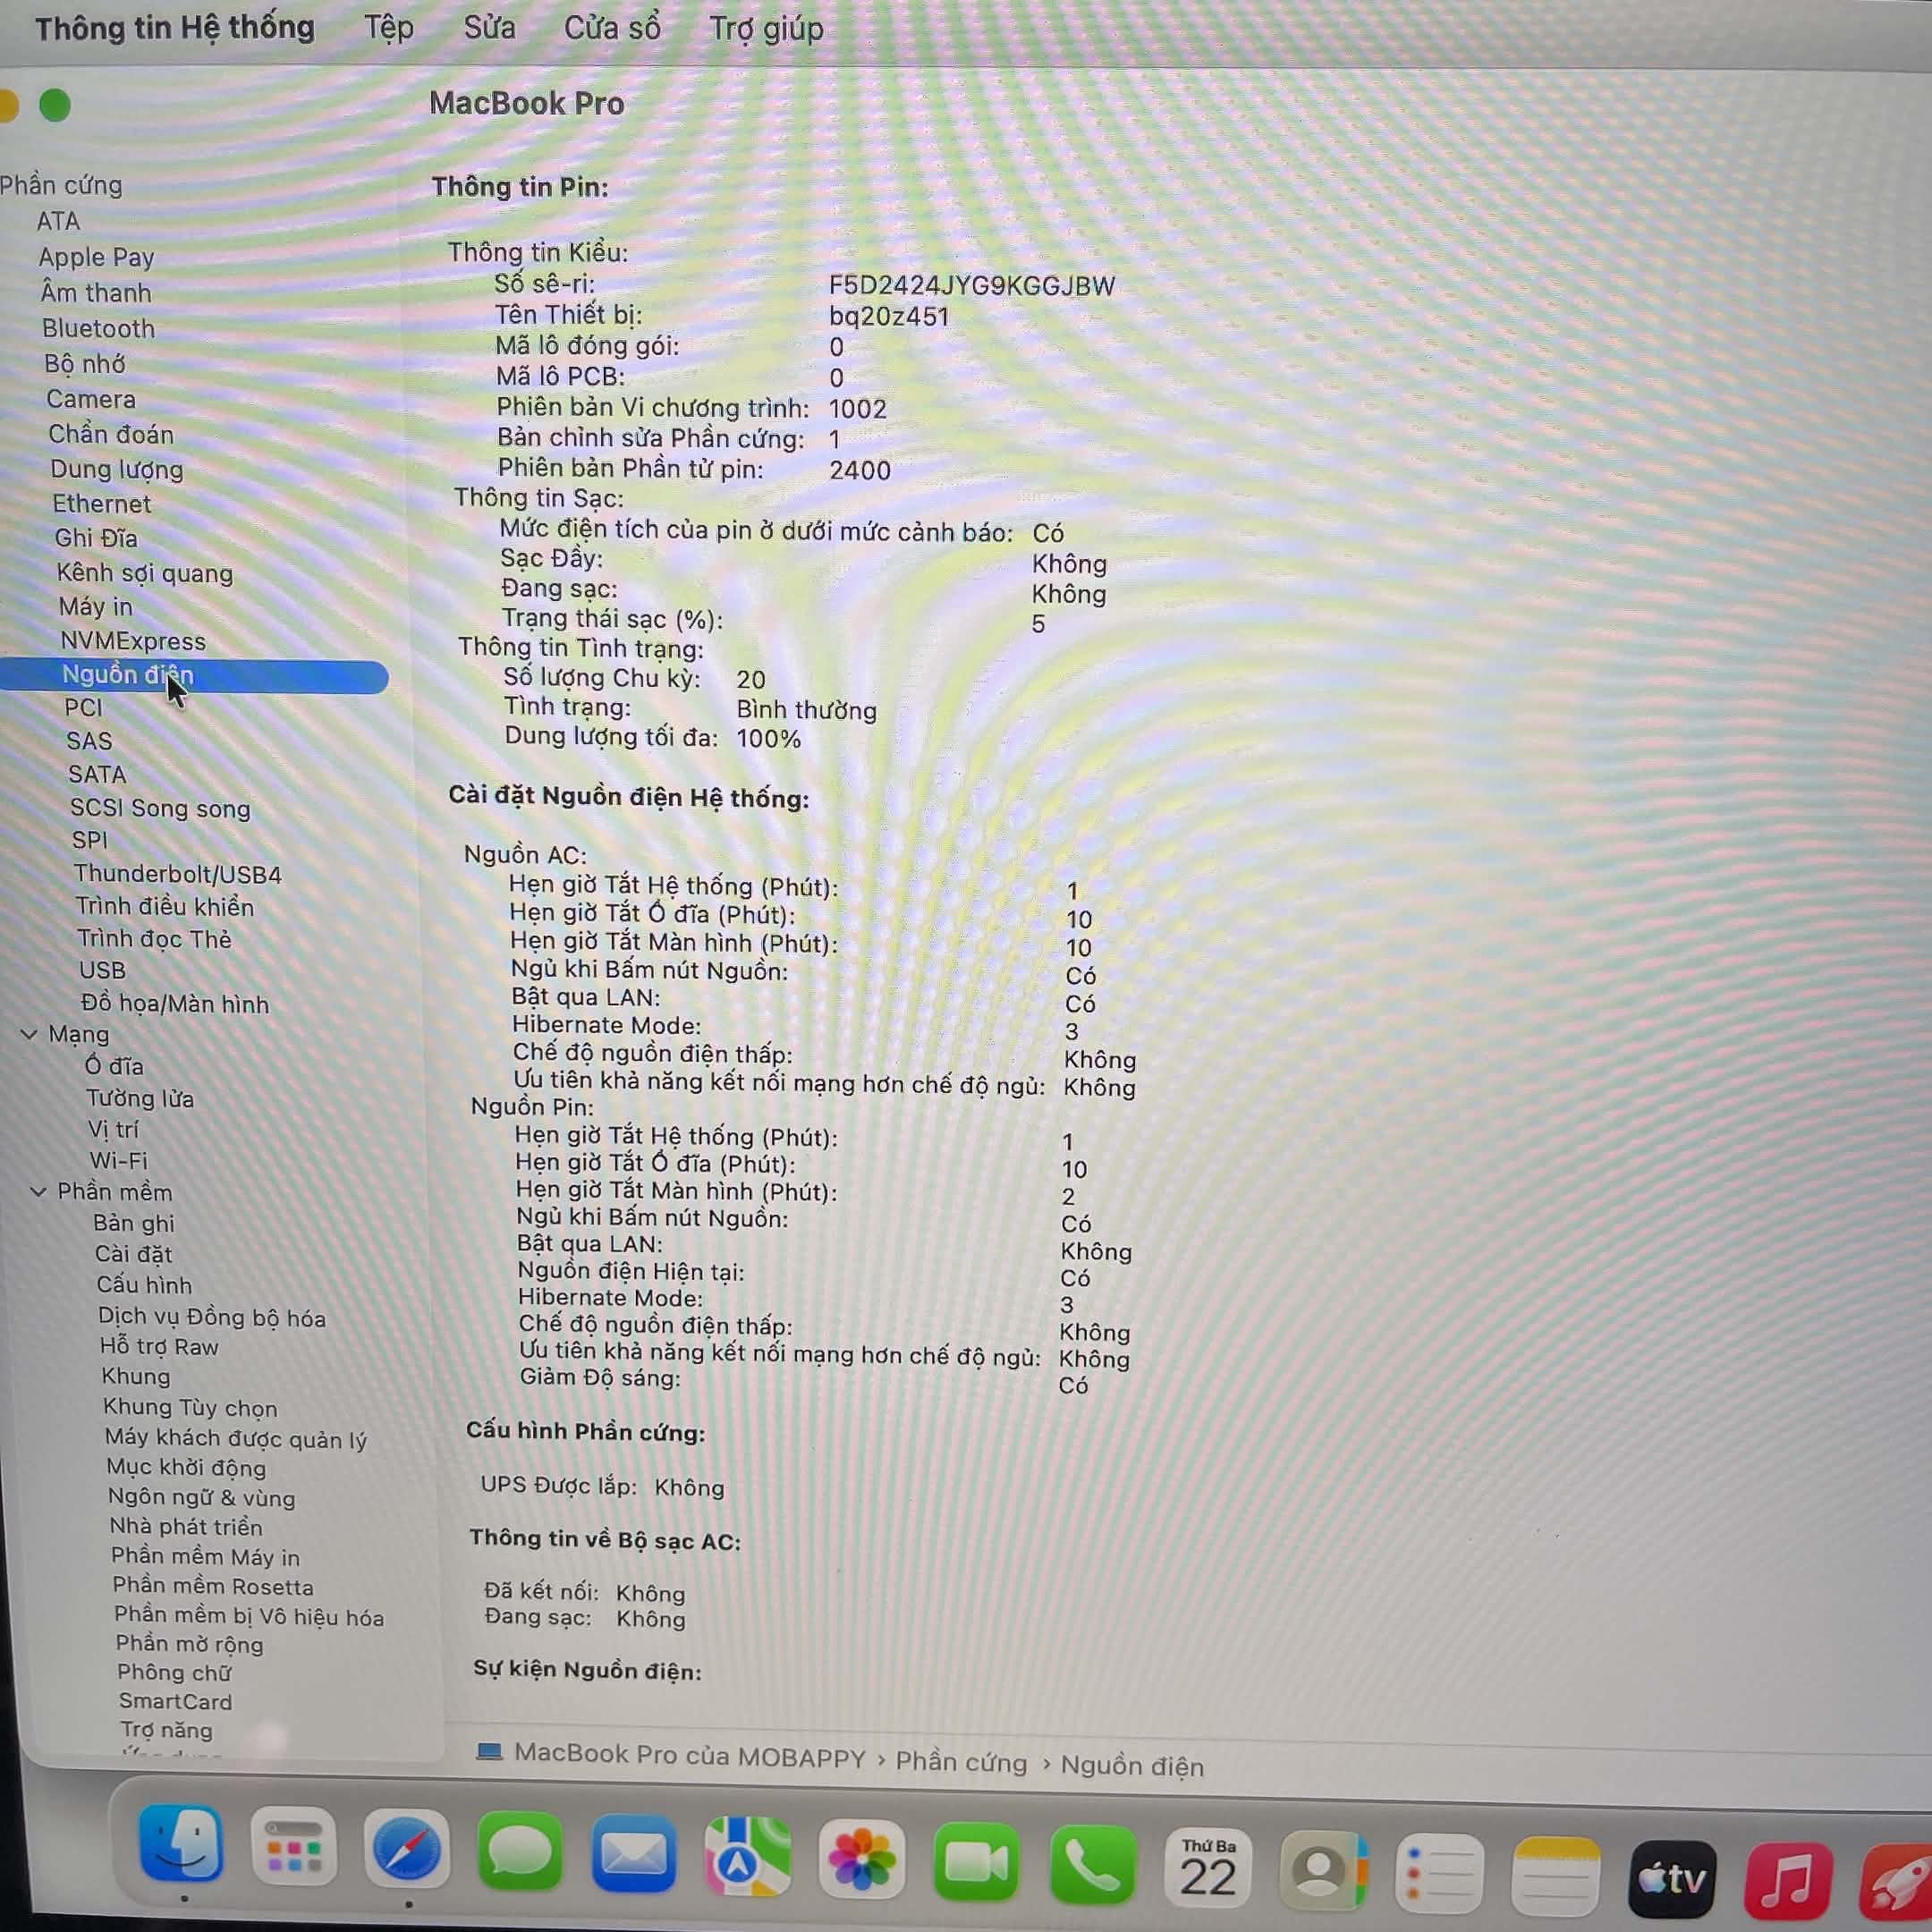This screenshot has width=1932, height=1932.
Task: Open Maps app in Dock
Action: click(x=747, y=1856)
